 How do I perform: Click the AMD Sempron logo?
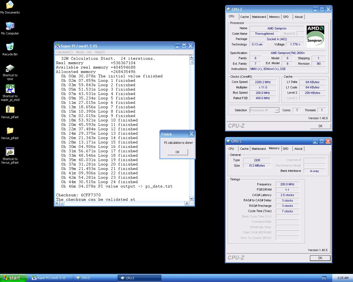pyautogui.click(x=315, y=37)
